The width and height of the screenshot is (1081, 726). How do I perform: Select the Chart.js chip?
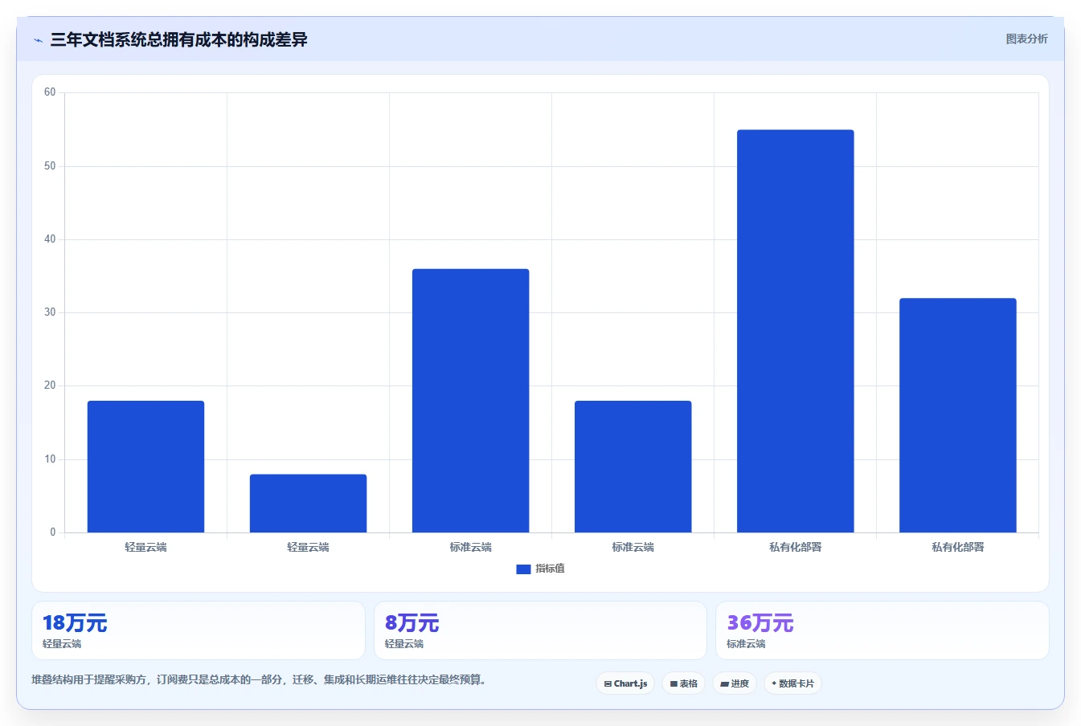(x=625, y=683)
